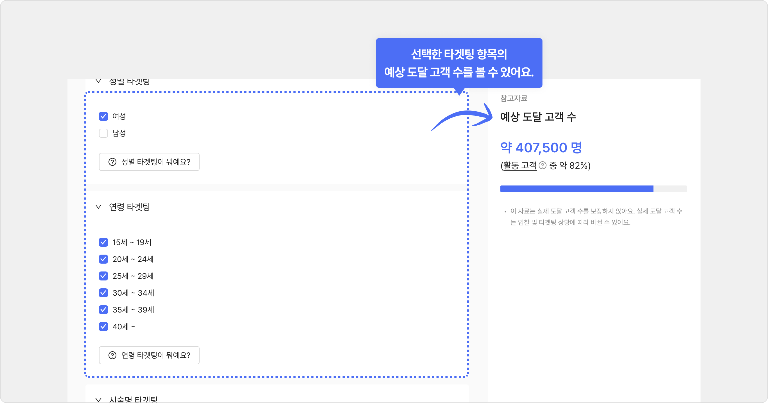Click the underlined 활동 고객 link
Viewport: 768px width, 403px height.
520,166
